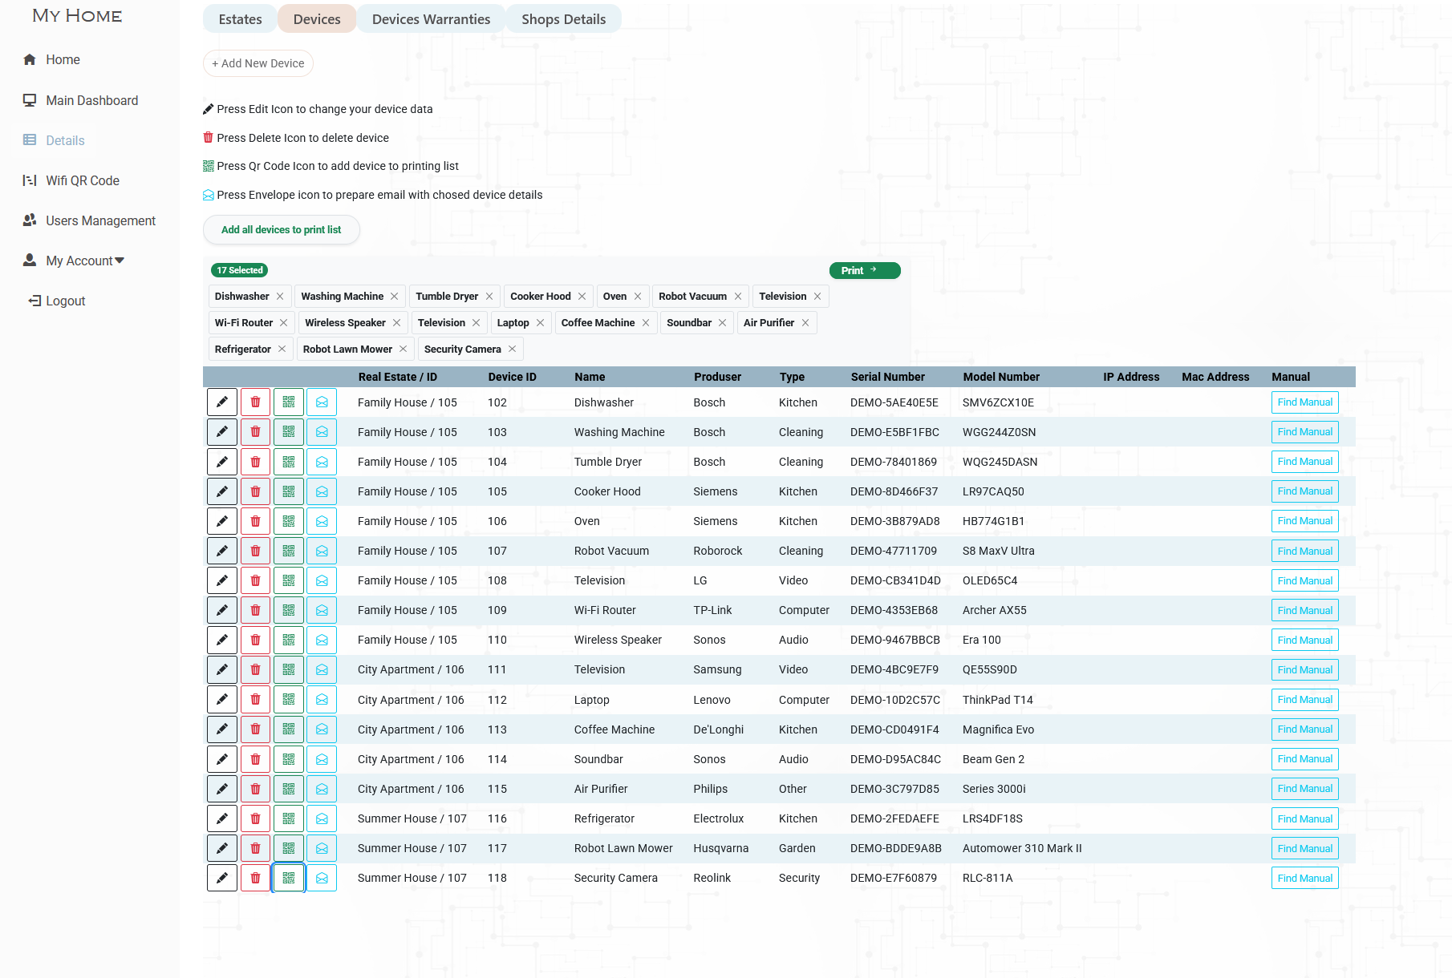The height and width of the screenshot is (978, 1452).
Task: Find Manual for the Dishwasher
Action: tap(1304, 402)
